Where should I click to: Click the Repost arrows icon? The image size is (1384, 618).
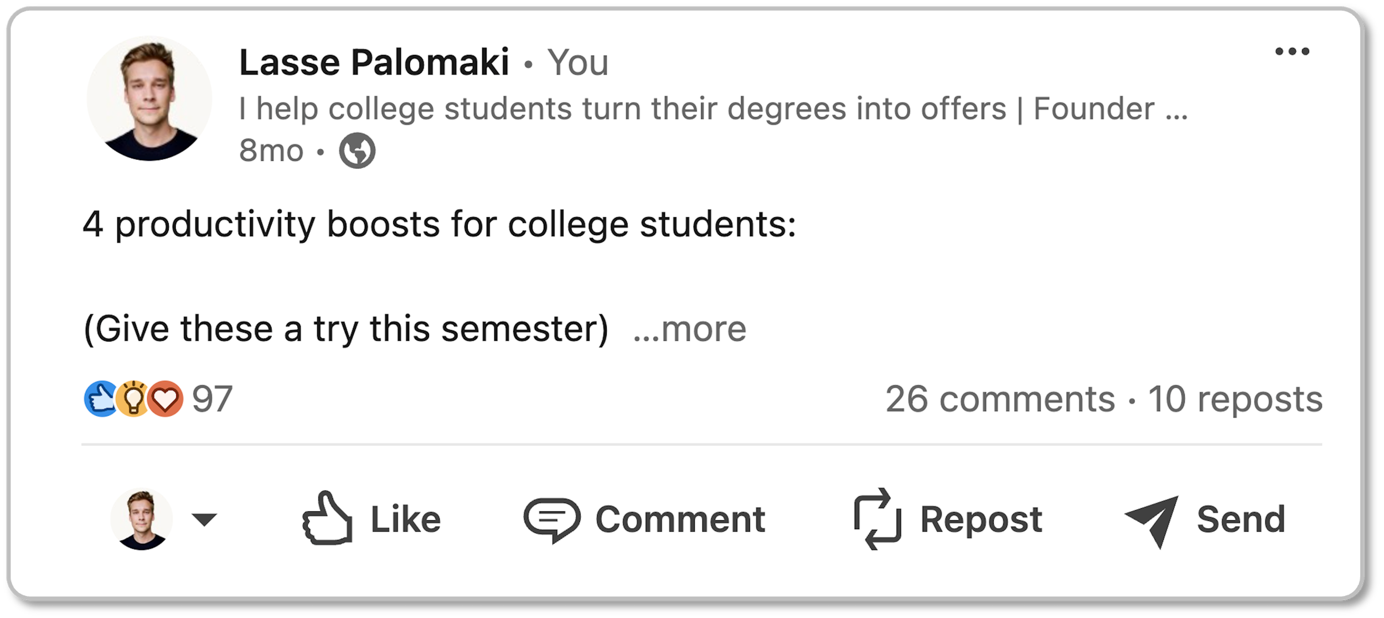877,519
